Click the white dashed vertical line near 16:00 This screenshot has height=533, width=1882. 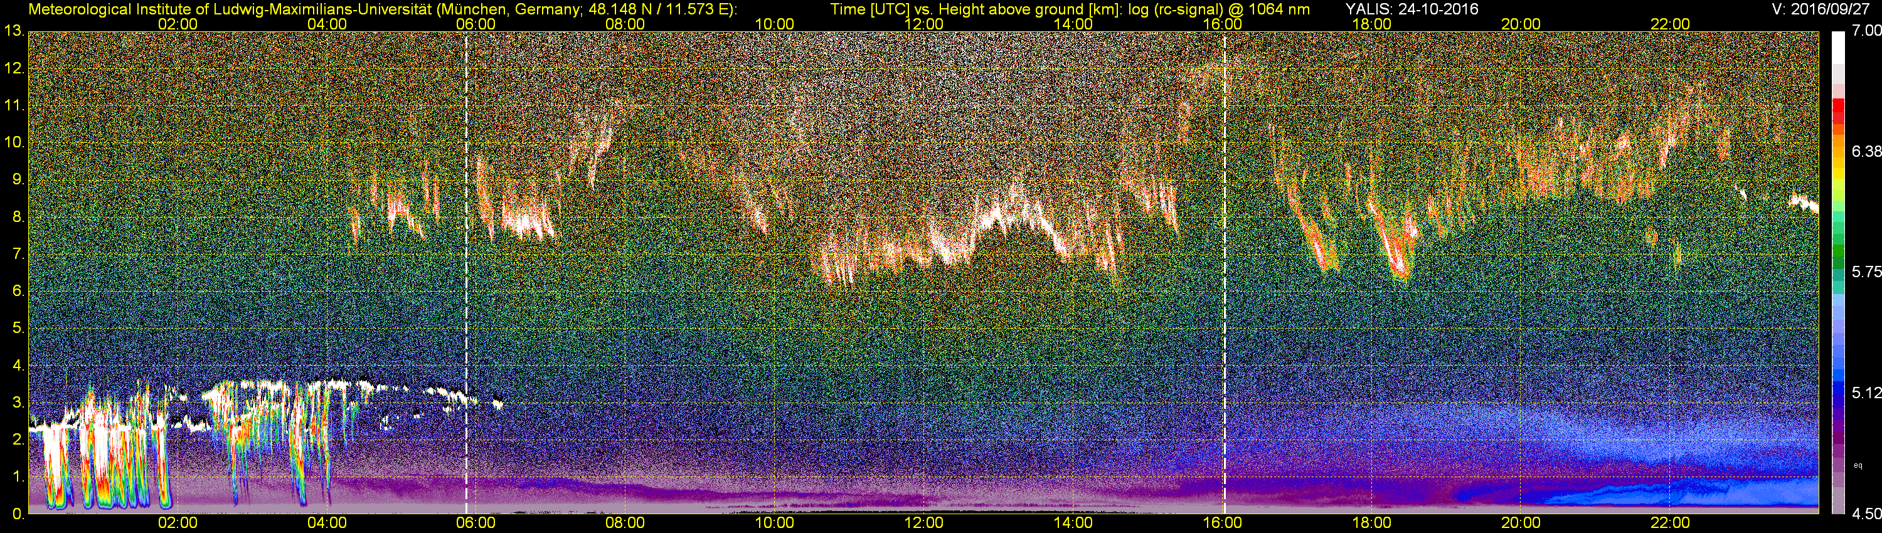coord(1225,272)
